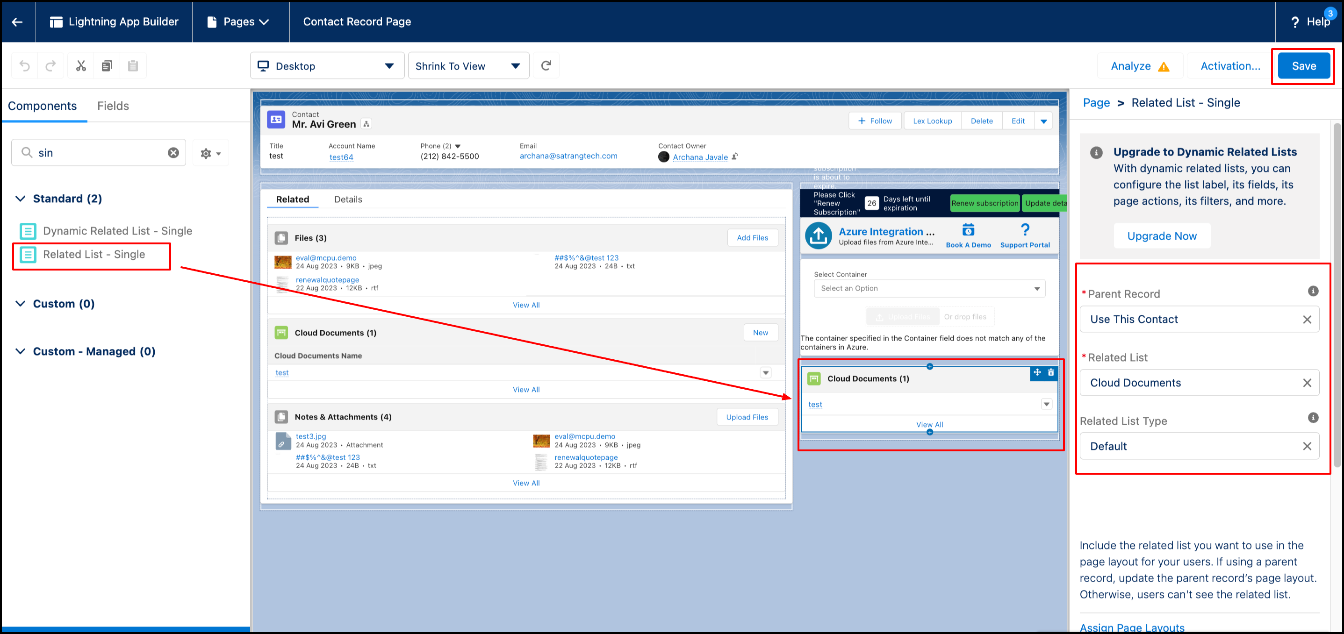Click the Save button
This screenshot has width=1344, height=634.
(x=1303, y=66)
